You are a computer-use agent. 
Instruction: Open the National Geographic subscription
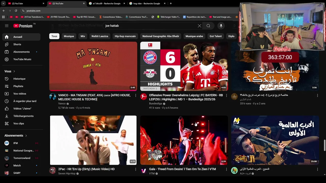click(x=21, y=150)
